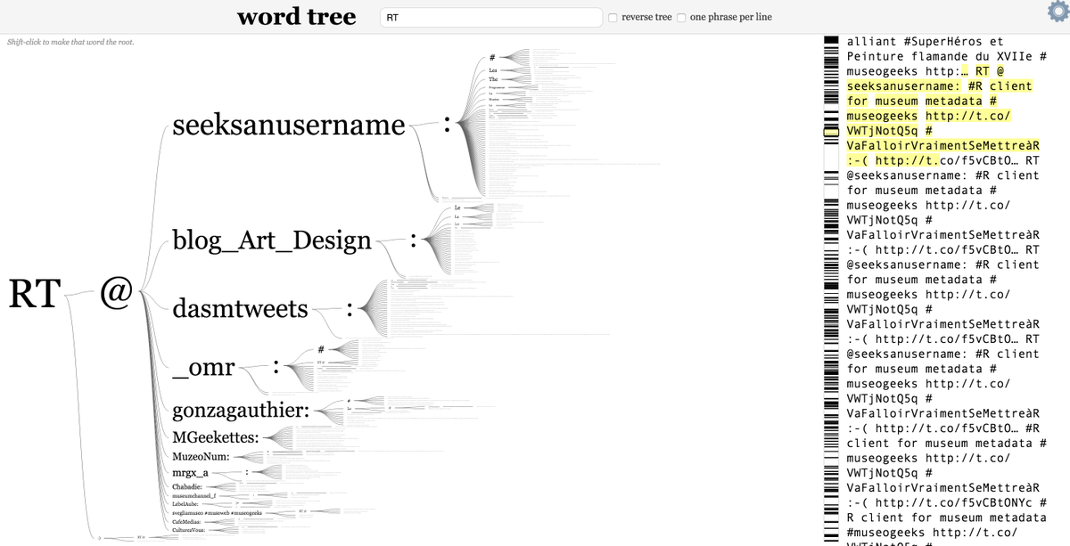This screenshot has height=546, width=1070.
Task: Click inside the search field showing RT
Action: [x=490, y=16]
